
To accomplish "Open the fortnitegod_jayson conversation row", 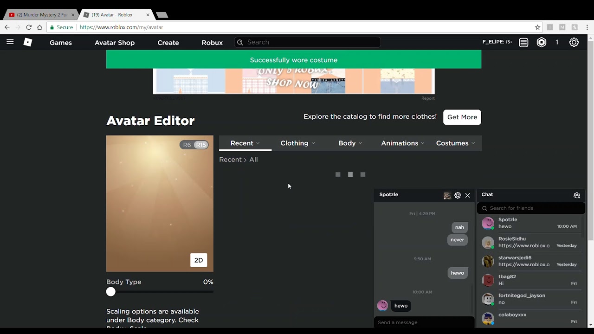I will pyautogui.click(x=531, y=299).
